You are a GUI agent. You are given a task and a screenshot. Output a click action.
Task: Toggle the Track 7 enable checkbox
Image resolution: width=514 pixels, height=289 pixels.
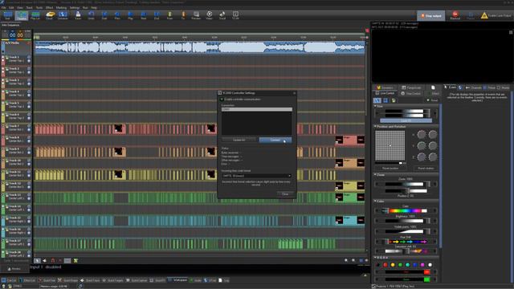(x=3, y=126)
